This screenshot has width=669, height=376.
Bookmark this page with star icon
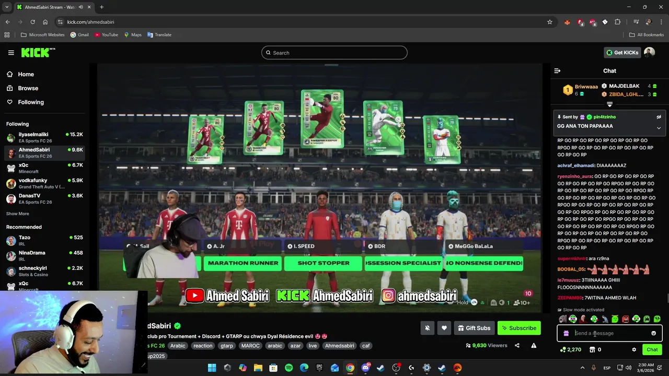click(549, 22)
